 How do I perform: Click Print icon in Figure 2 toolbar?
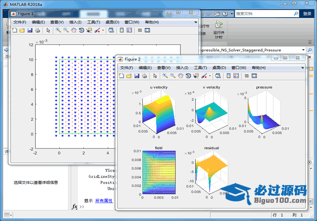click(x=144, y=76)
